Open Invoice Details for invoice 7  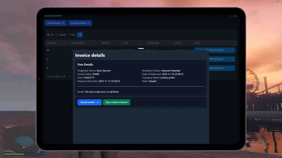[222, 59]
